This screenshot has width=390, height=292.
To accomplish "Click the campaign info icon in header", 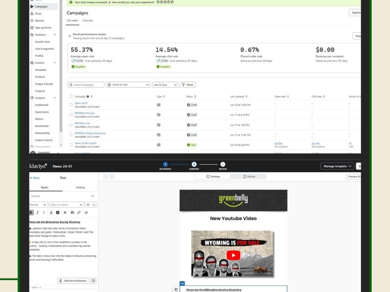I will click(88, 96).
